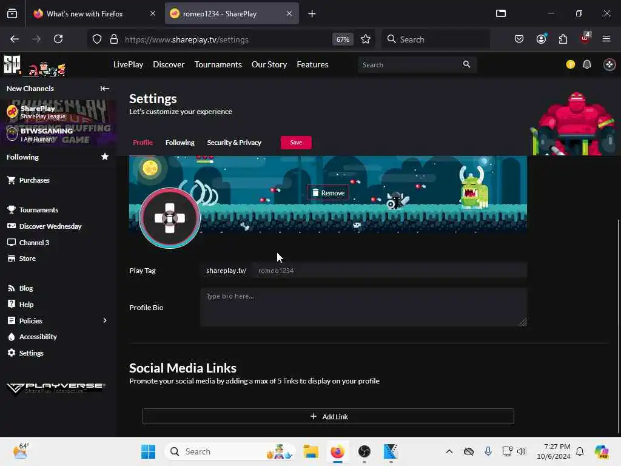Show hidden system tray icons

[449, 451]
